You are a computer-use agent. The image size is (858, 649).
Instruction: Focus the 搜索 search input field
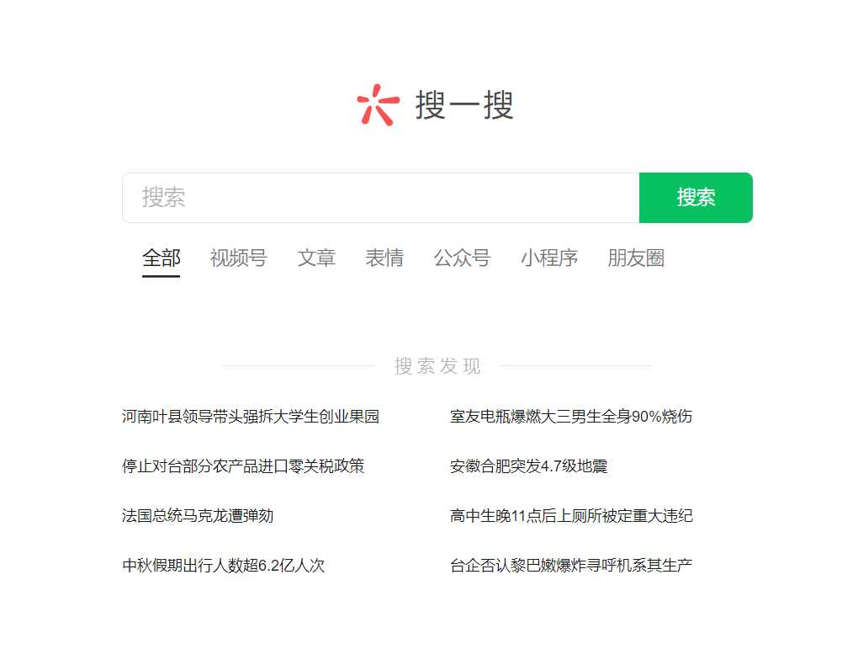pos(381,198)
